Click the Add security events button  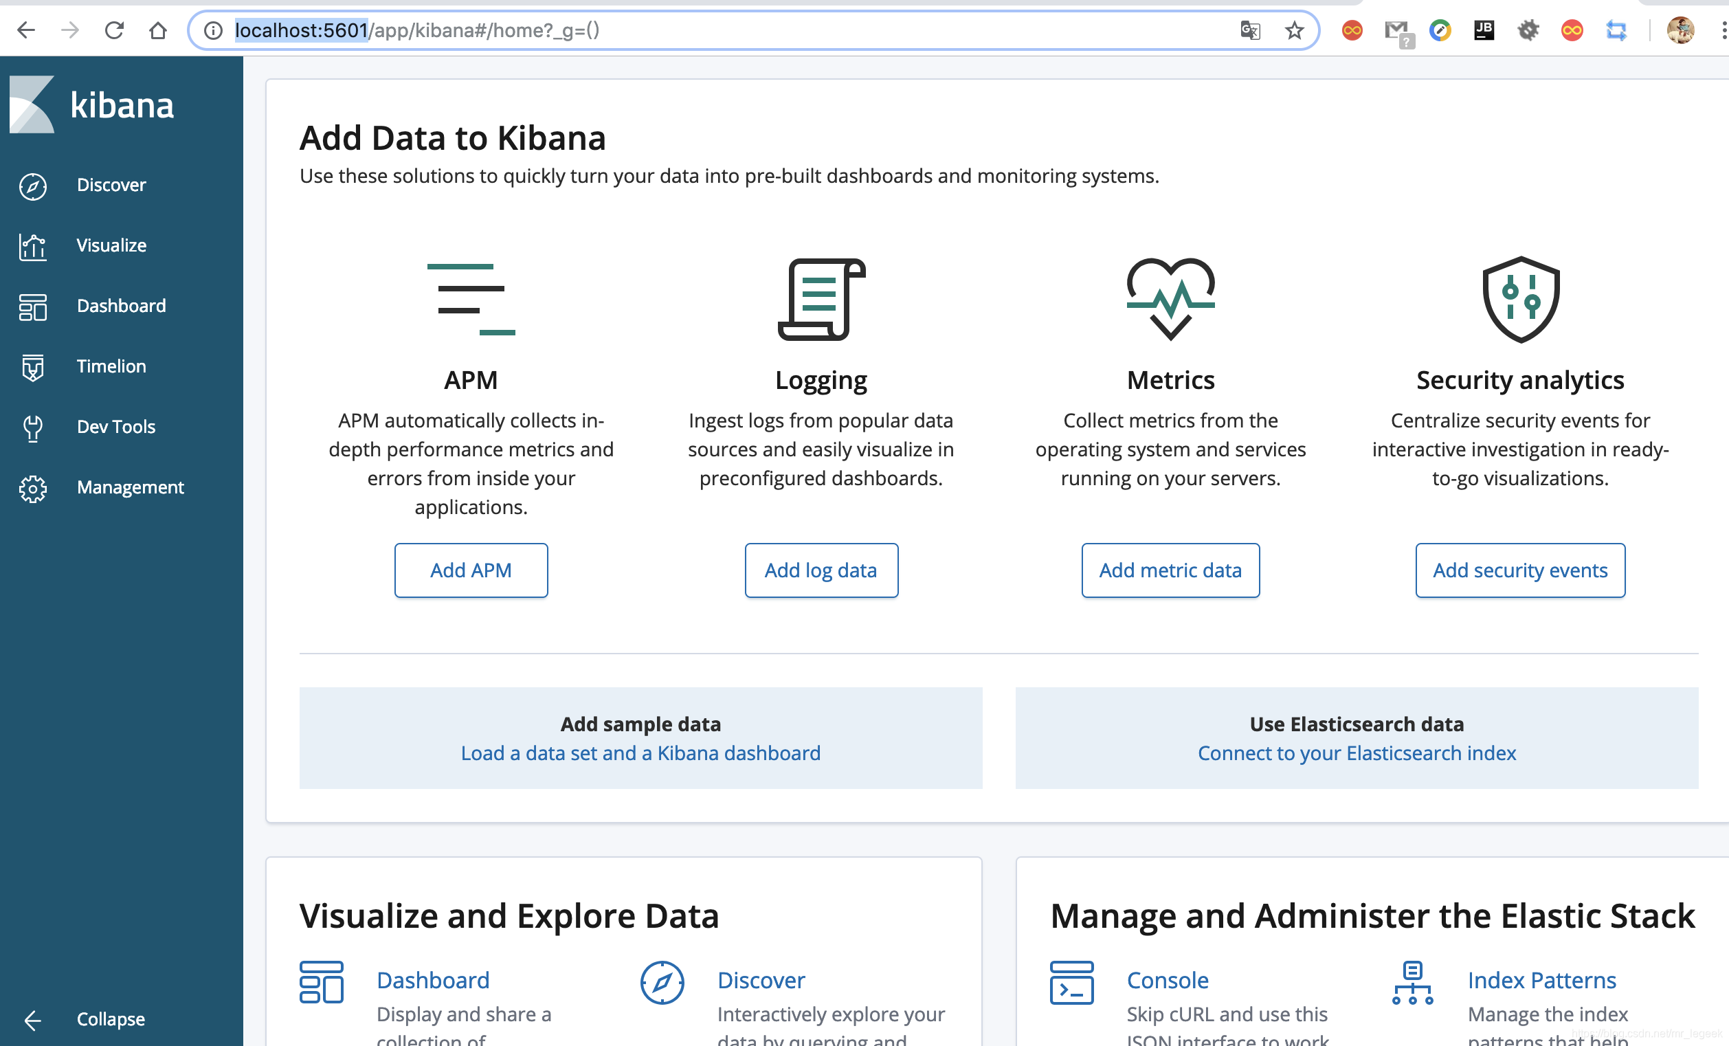point(1519,570)
